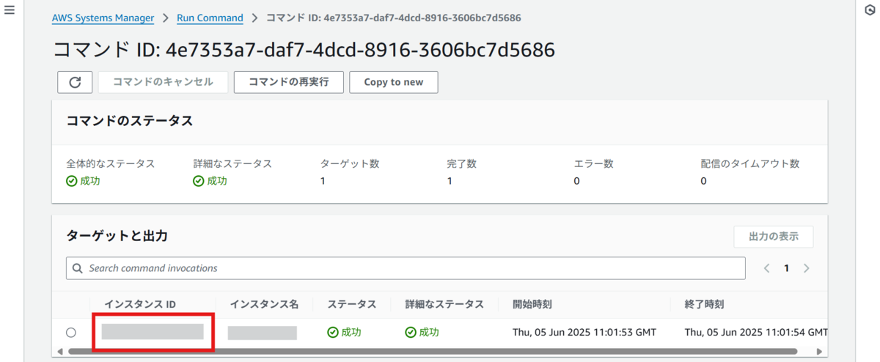Click the redacted instance ID cell
880x362 pixels.
point(153,332)
